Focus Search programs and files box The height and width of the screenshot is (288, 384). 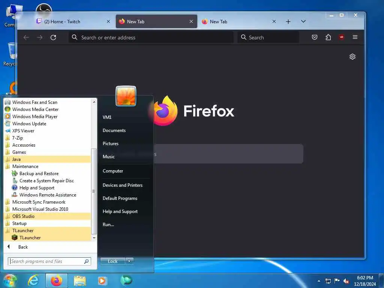pyautogui.click(x=49, y=261)
